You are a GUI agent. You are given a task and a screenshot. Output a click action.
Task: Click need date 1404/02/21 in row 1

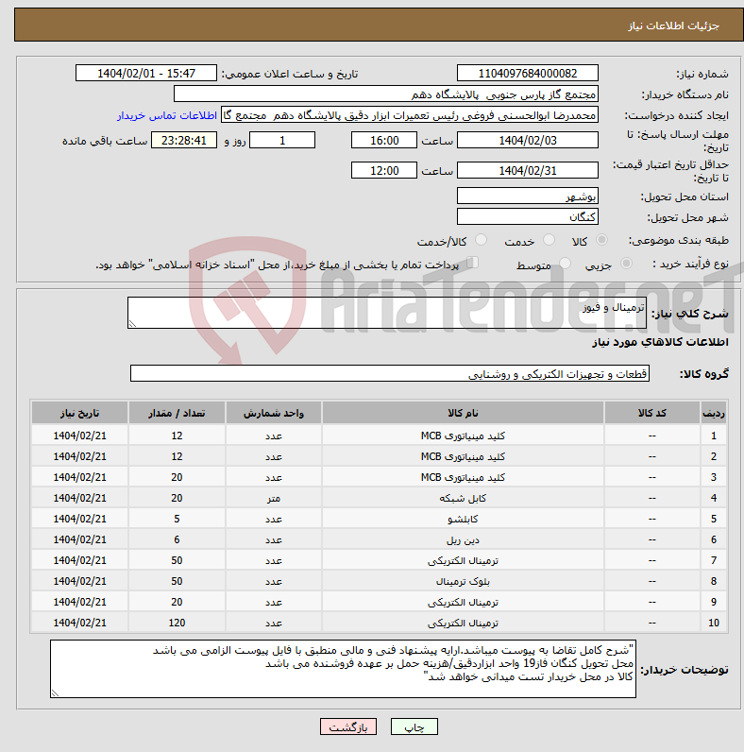pyautogui.click(x=79, y=436)
